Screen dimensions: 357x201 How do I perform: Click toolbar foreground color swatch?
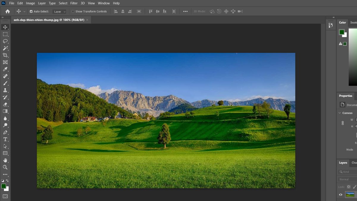click(4, 186)
